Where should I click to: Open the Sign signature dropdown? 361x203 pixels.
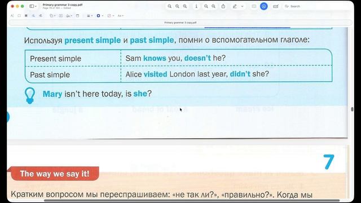(x=69, y=16)
